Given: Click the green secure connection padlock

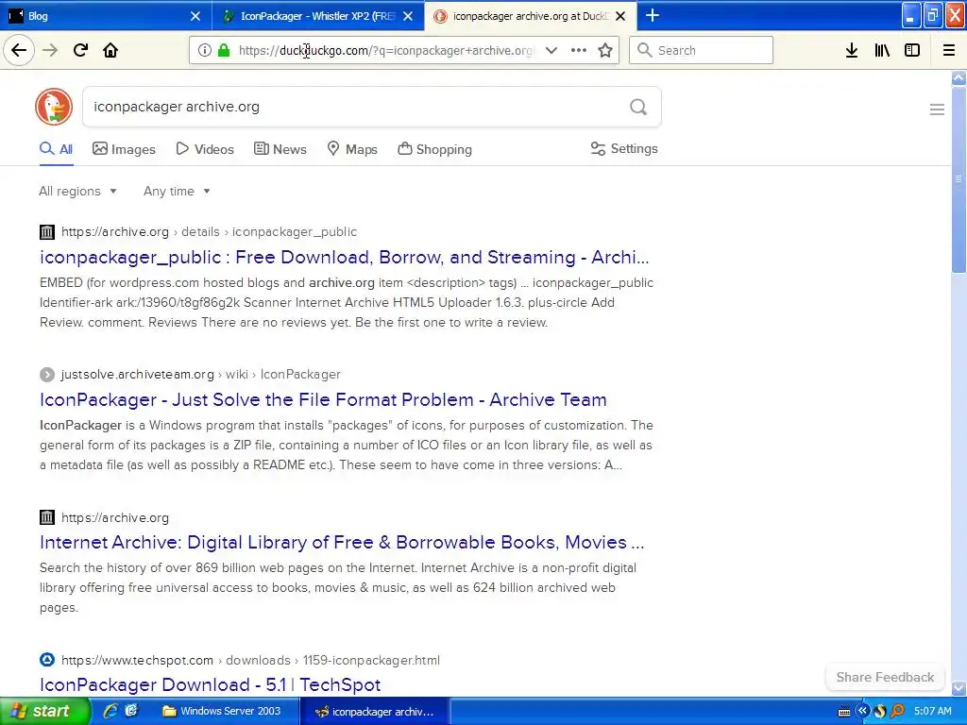Looking at the screenshot, I should [x=224, y=50].
